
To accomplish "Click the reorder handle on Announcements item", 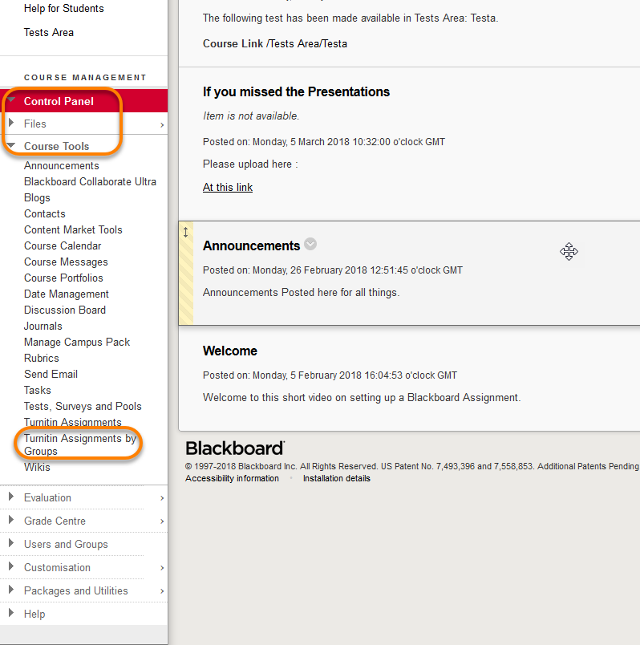I will [x=186, y=233].
